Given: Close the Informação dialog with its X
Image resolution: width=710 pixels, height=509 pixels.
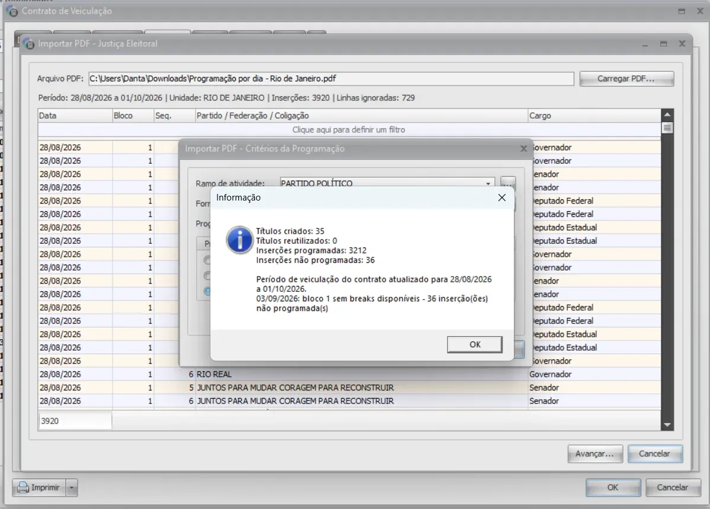Looking at the screenshot, I should click(502, 198).
